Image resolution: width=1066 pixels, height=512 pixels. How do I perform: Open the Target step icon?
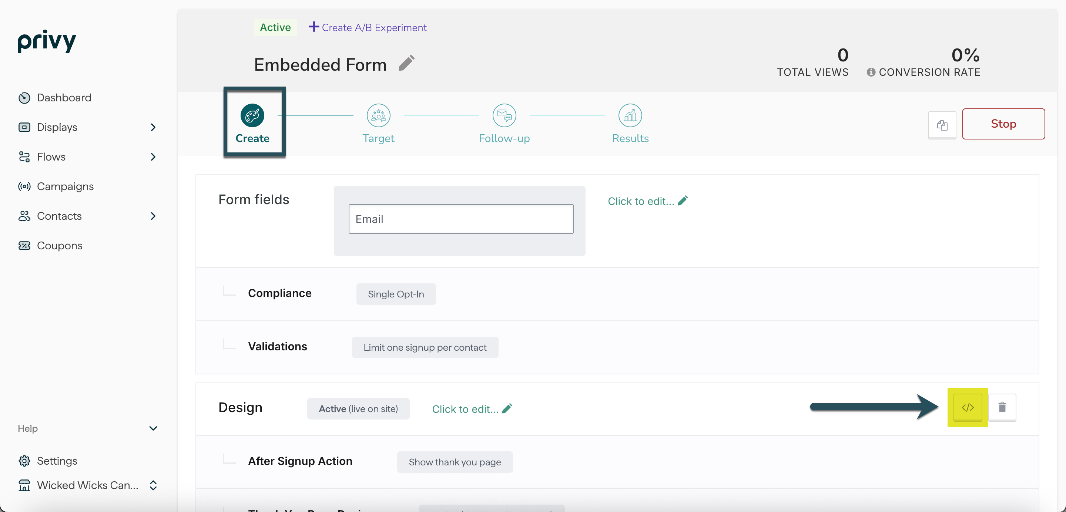pyautogui.click(x=378, y=115)
